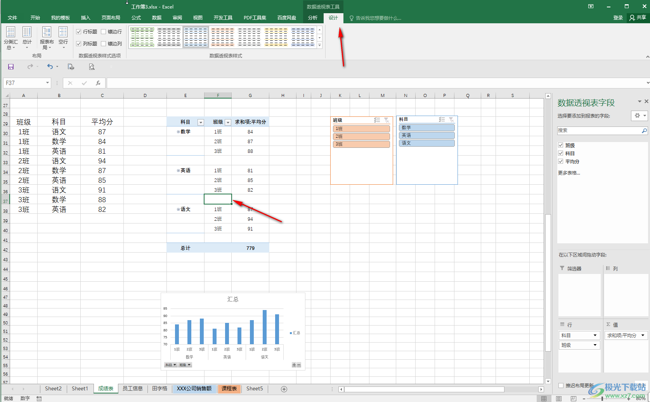The image size is (650, 402).
Task: Click the field search input box
Action: (x=599, y=131)
